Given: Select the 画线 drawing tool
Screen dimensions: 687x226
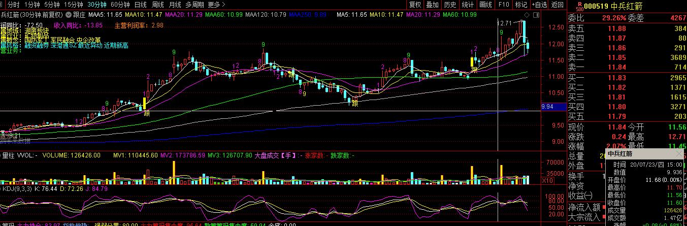Looking at the screenshot, I should click(x=486, y=5).
